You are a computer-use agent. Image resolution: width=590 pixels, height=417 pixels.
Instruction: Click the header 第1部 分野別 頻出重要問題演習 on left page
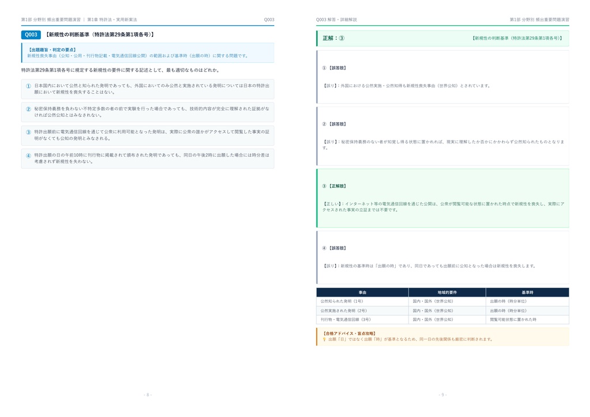(51, 20)
